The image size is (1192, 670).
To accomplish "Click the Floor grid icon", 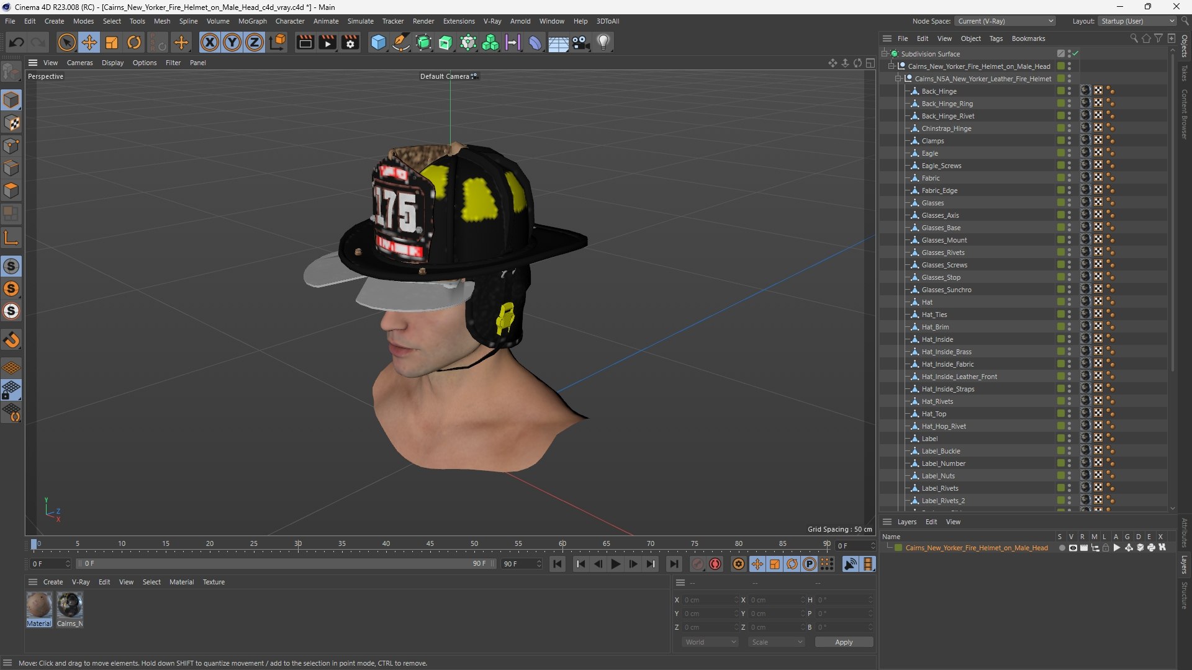I will point(558,42).
